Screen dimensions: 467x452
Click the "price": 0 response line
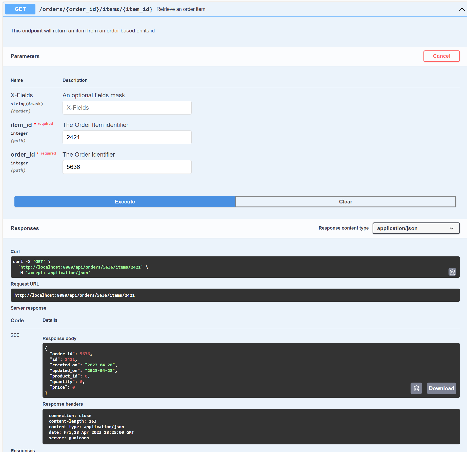pyautogui.click(x=62, y=387)
